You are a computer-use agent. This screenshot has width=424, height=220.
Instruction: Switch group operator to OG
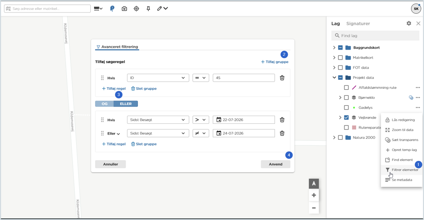(x=104, y=104)
